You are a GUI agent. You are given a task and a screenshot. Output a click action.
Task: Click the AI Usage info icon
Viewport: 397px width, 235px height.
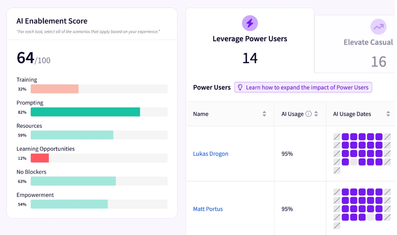[308, 114]
